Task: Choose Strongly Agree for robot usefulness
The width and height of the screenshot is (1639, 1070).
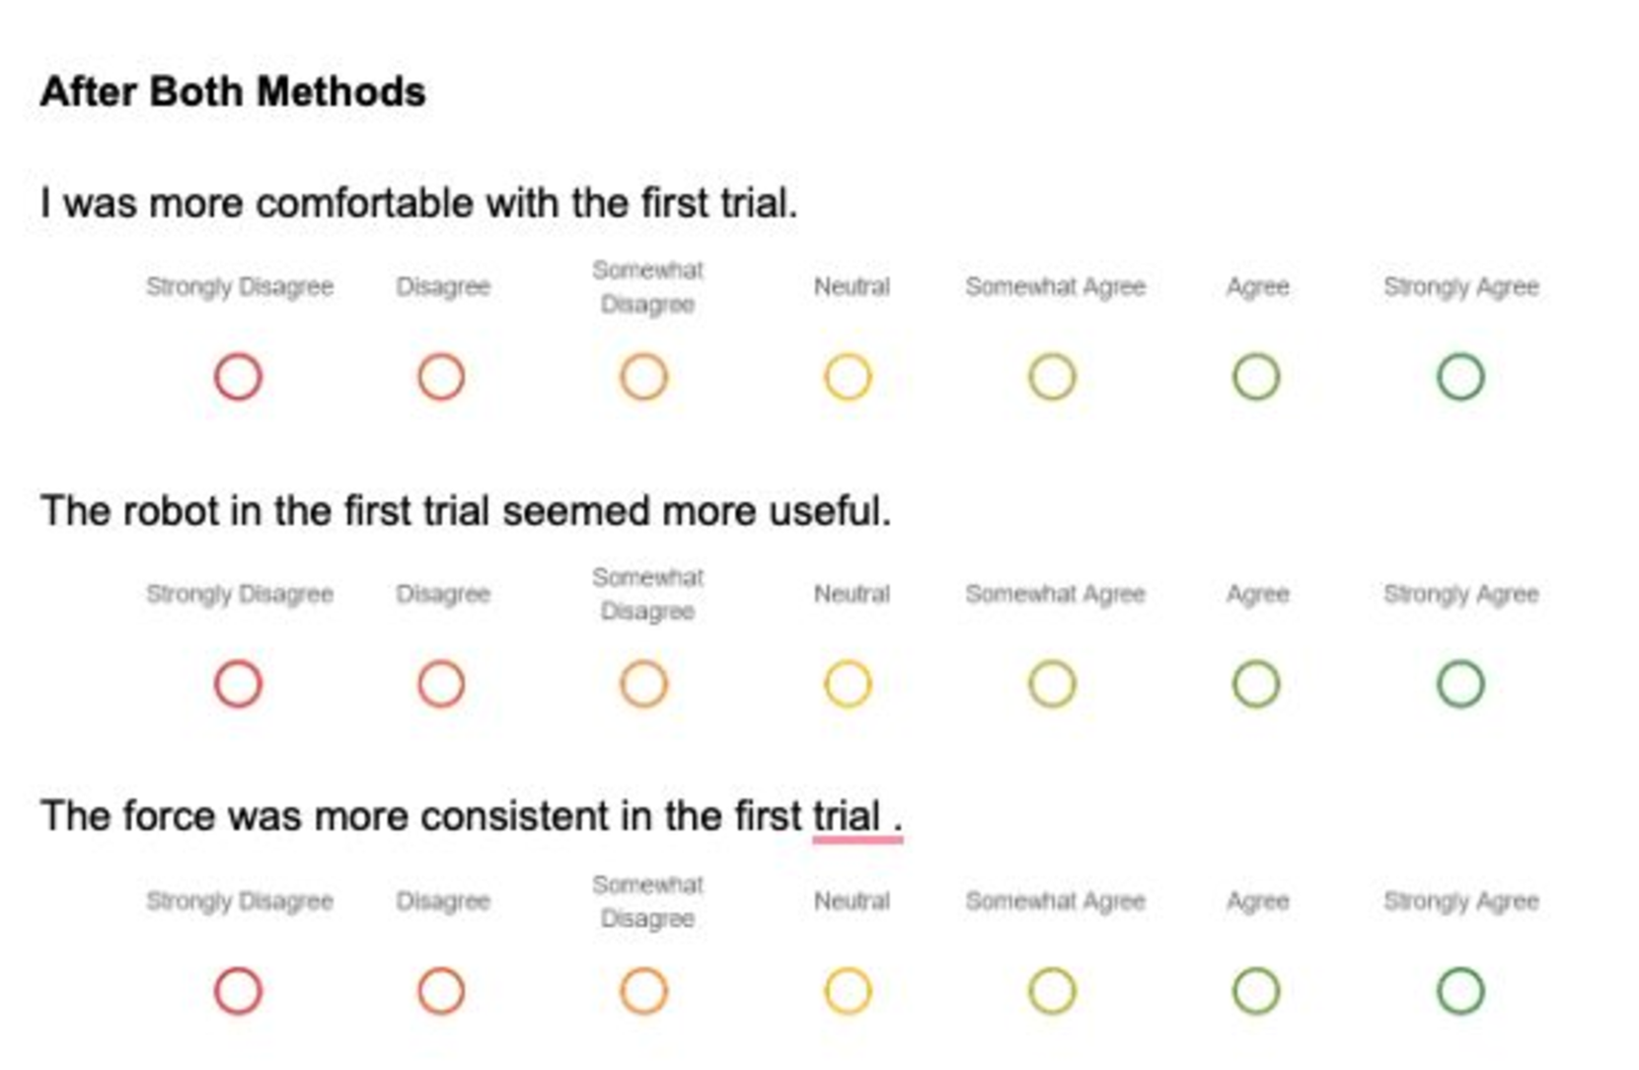Action: 1460,684
